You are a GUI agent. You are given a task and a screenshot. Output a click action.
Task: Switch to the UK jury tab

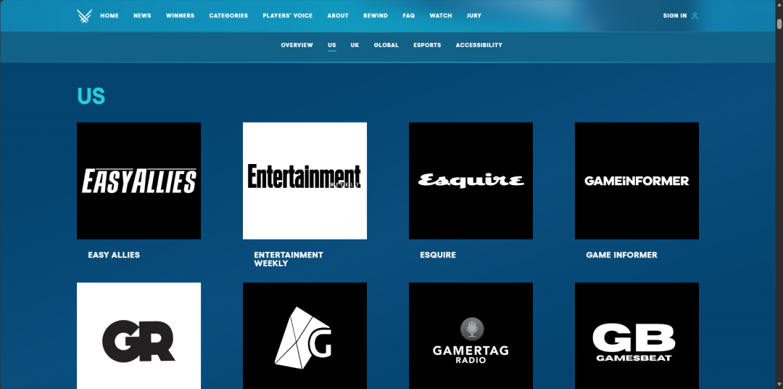click(355, 45)
